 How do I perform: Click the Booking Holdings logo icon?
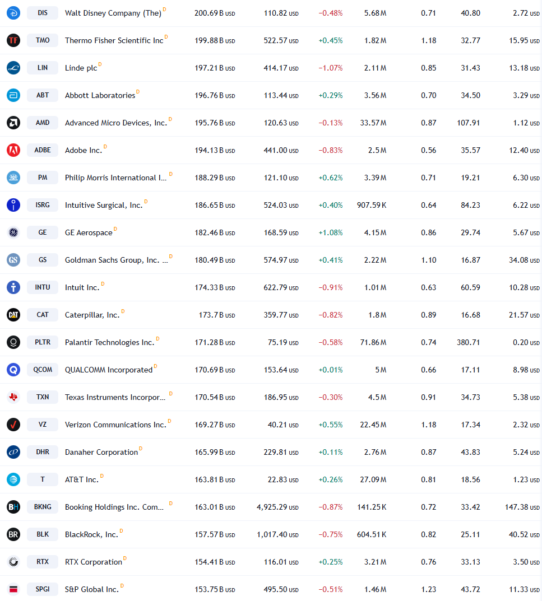(x=13, y=507)
